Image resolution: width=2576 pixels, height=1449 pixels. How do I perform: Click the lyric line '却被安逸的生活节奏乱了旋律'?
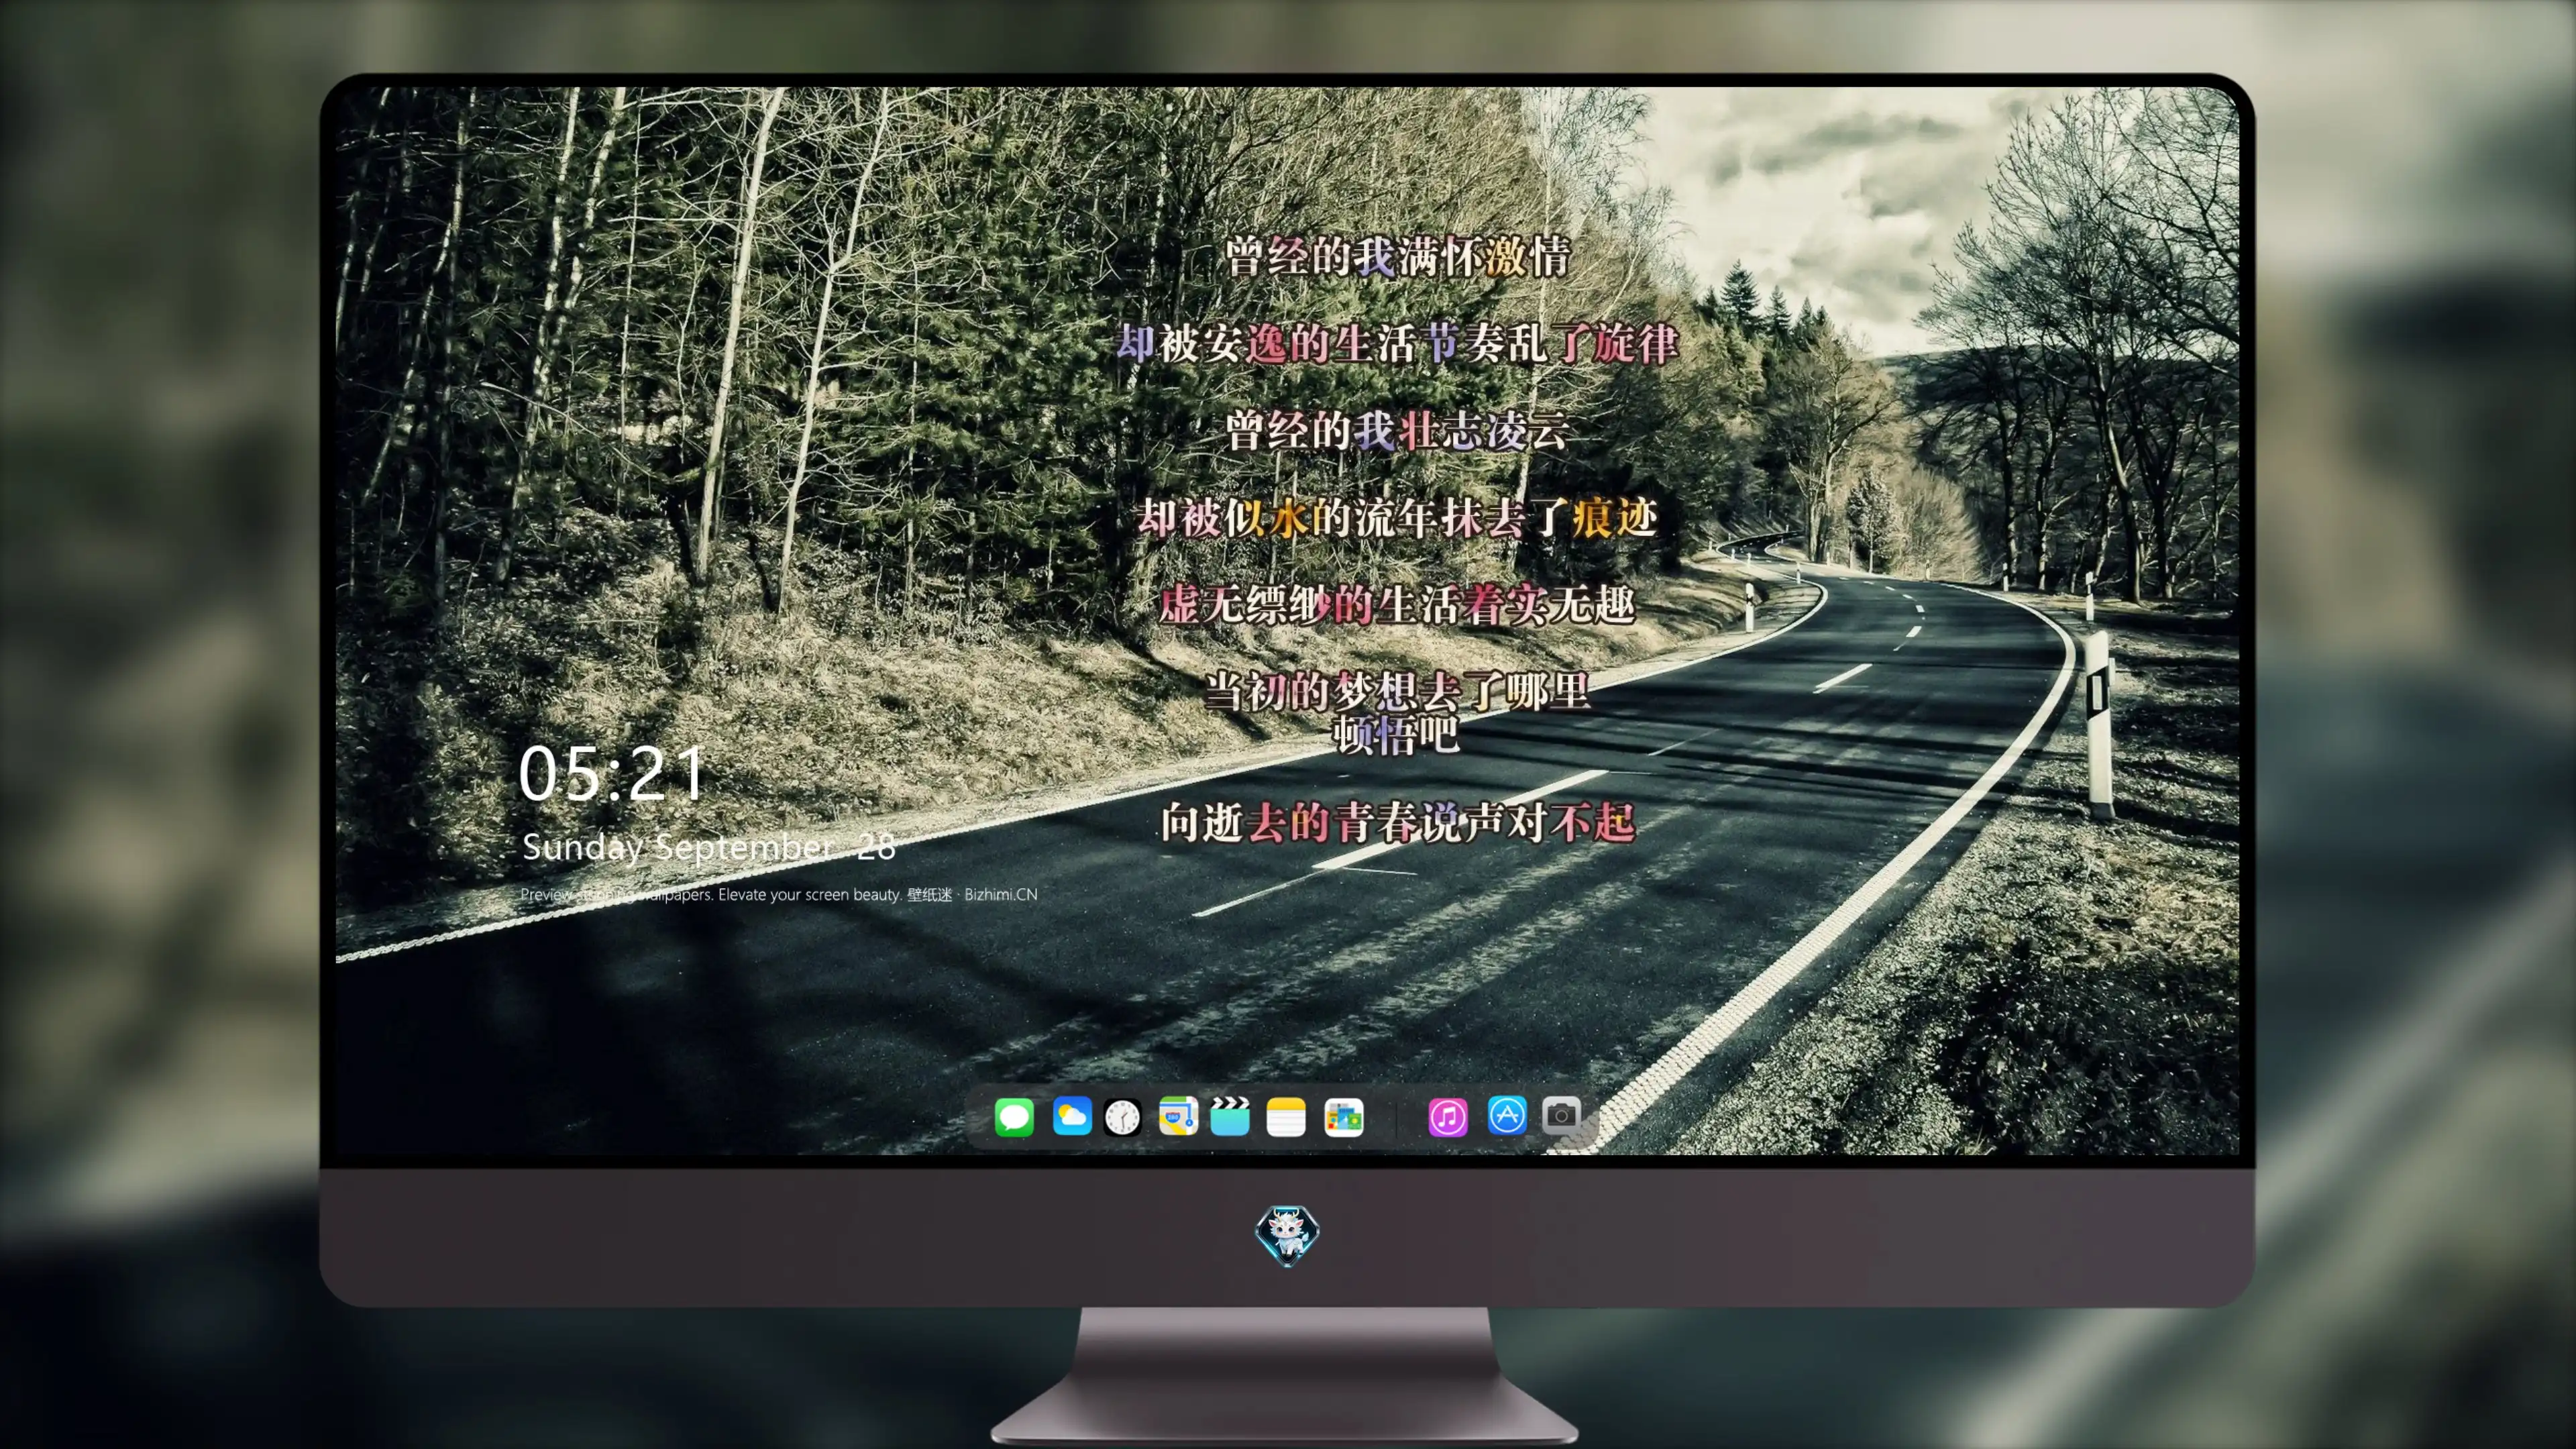coord(1397,343)
